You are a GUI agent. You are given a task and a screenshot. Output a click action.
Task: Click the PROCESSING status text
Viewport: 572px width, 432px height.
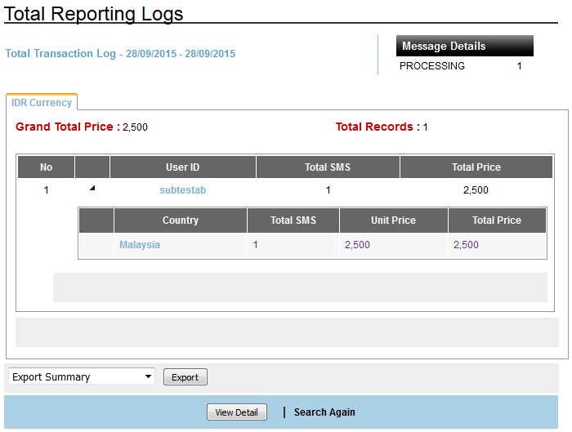coord(432,66)
